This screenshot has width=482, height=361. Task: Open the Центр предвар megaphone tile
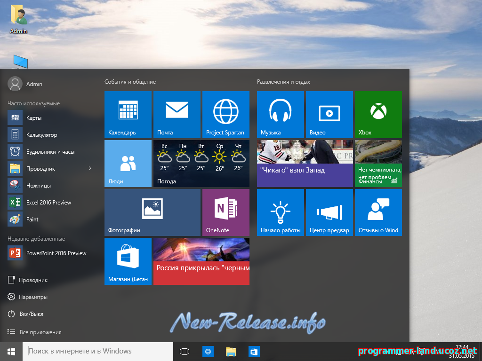pyautogui.click(x=329, y=212)
